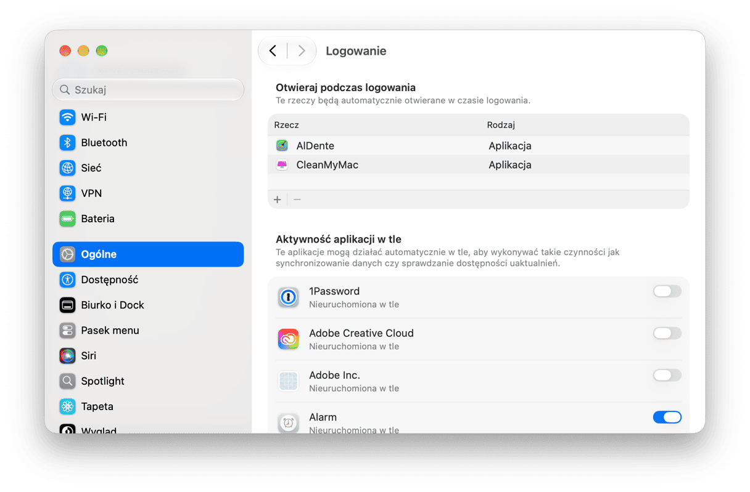Click the AlDente app icon
The height and width of the screenshot is (492, 750).
[x=282, y=146]
